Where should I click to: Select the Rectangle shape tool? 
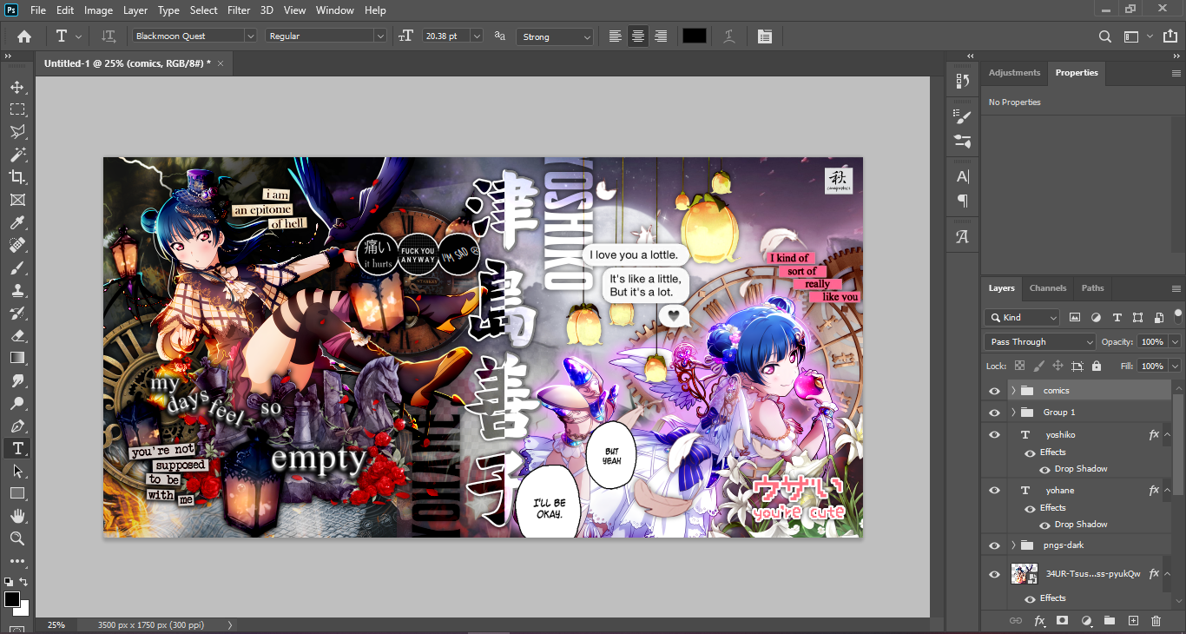(x=16, y=493)
